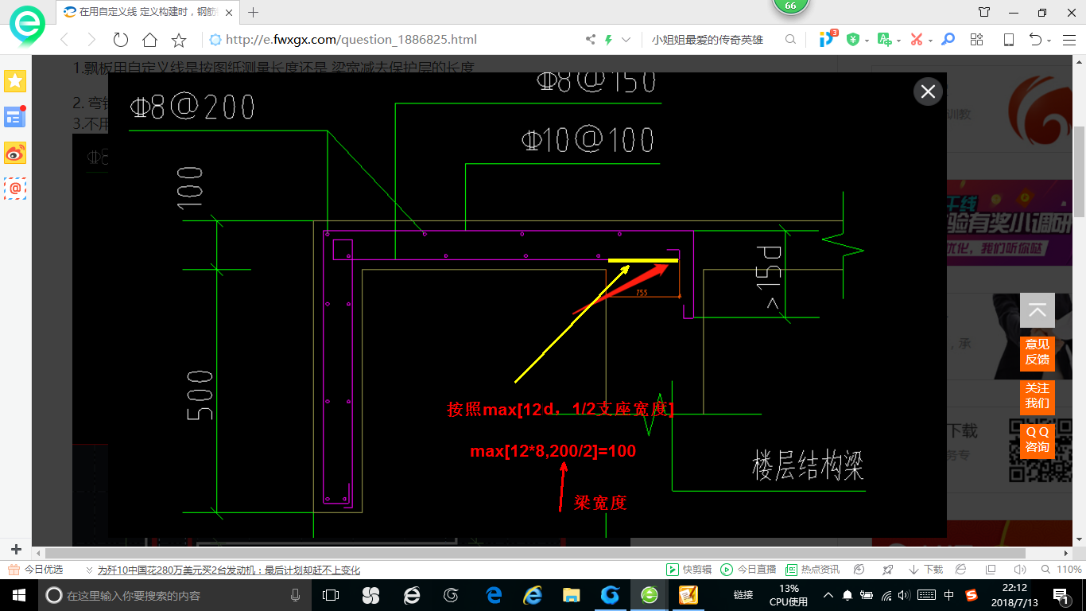
Task: Click the magnifier search icon
Action: (x=790, y=40)
